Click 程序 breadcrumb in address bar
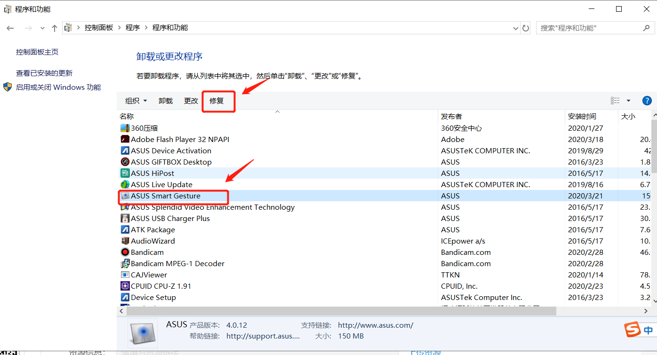The height and width of the screenshot is (355, 657). pos(133,28)
